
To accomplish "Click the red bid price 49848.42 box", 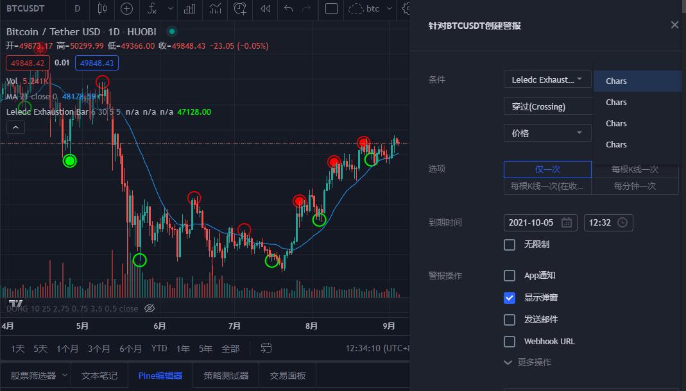I will 28,63.
